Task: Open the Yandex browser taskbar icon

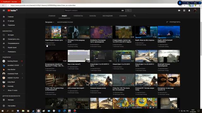Action: (39, 111)
